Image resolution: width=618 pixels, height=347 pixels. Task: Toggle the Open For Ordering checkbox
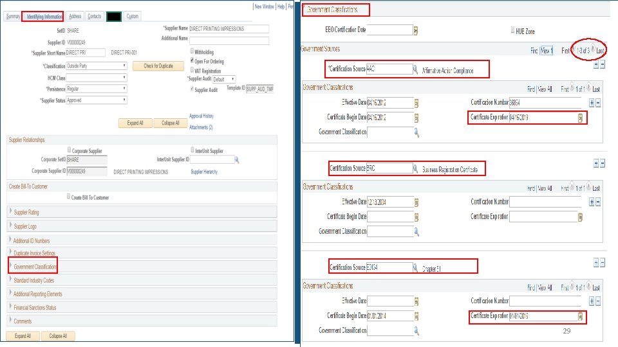[x=192, y=60]
